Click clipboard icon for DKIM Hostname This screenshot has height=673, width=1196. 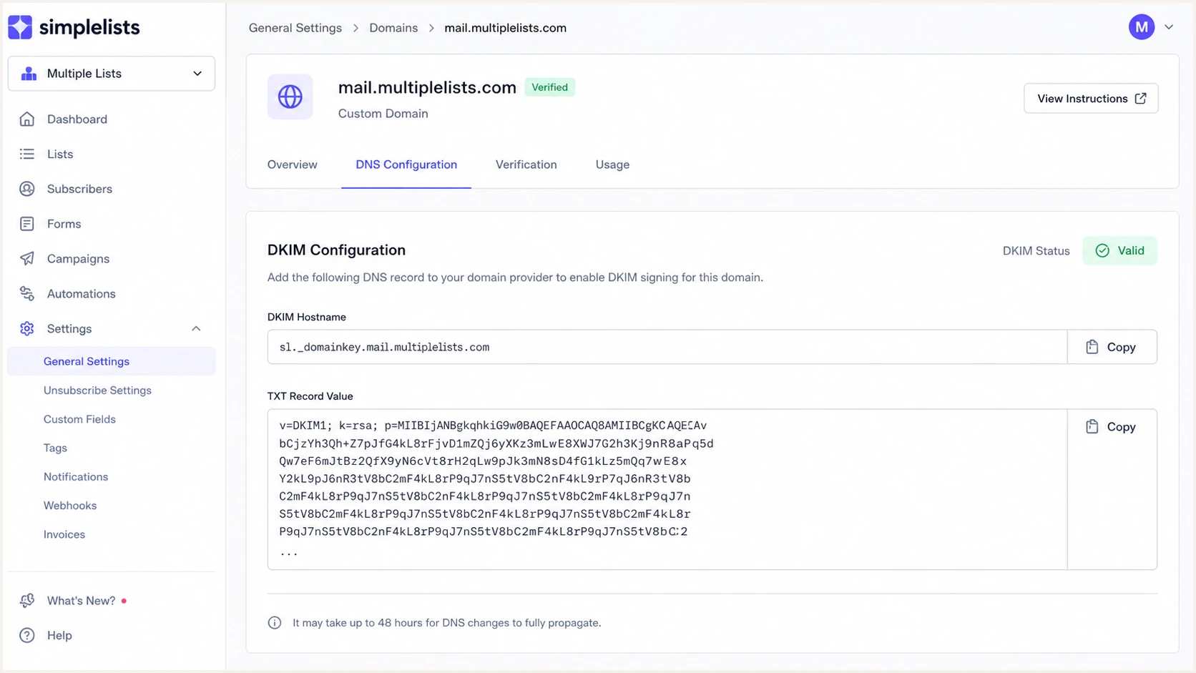1092,347
